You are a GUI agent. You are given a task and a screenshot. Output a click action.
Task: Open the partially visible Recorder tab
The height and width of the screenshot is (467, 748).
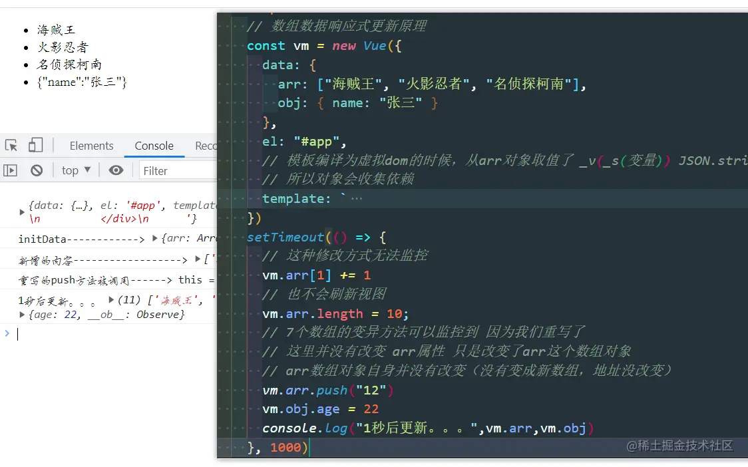point(208,145)
